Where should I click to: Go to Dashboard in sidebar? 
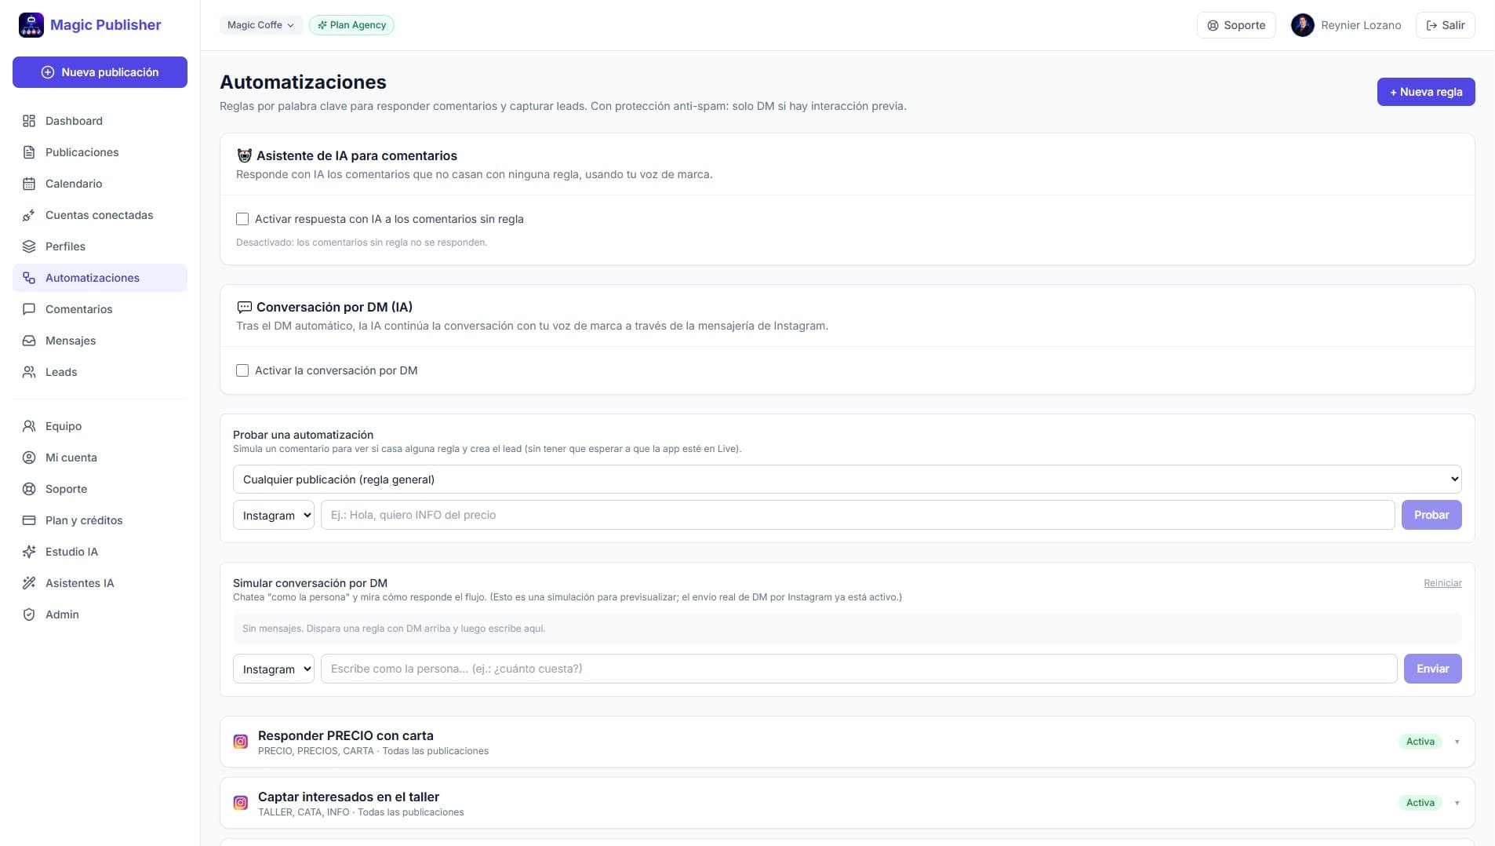click(100, 121)
